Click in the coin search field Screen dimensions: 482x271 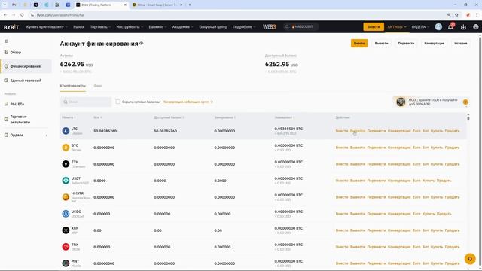coord(86,102)
